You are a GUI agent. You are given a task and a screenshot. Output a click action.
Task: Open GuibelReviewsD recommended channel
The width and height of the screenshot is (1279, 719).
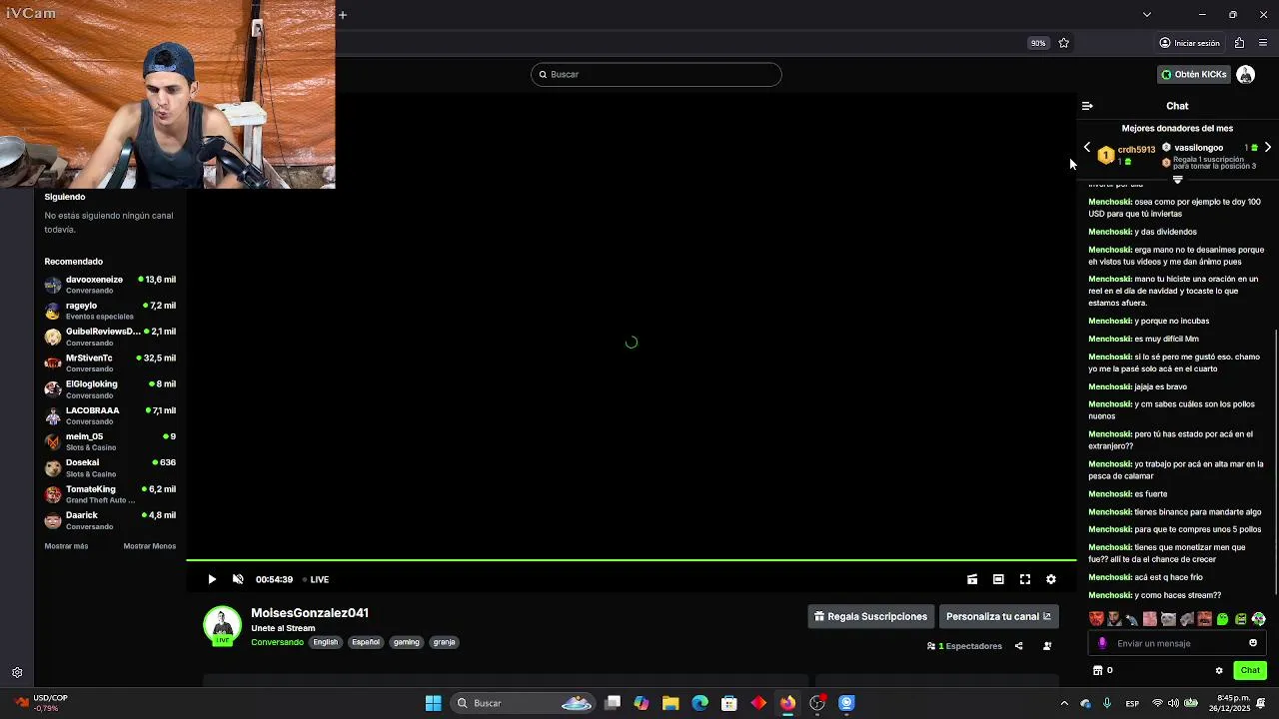(110, 337)
